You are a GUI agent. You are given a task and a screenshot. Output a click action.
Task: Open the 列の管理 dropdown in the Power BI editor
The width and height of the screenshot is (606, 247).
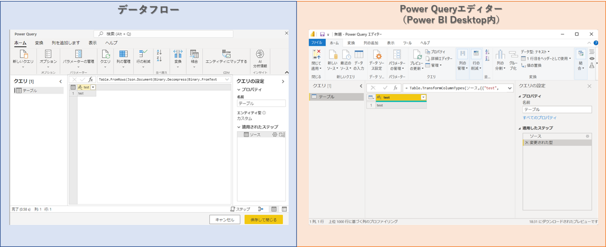point(462,60)
